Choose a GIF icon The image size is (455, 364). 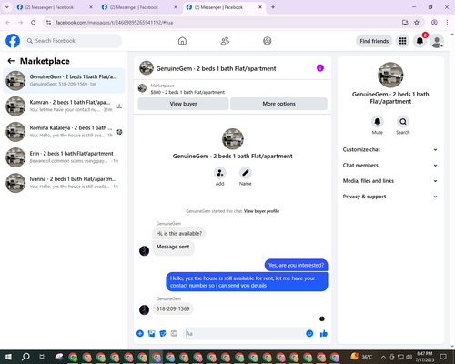pos(174,334)
